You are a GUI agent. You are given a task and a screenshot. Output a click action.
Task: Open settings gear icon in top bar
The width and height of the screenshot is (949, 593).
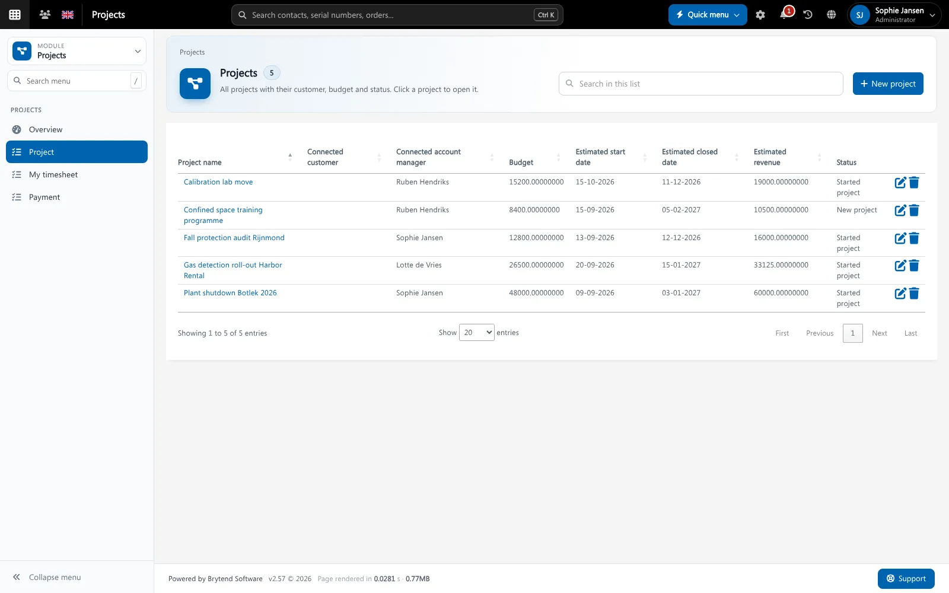click(x=760, y=15)
